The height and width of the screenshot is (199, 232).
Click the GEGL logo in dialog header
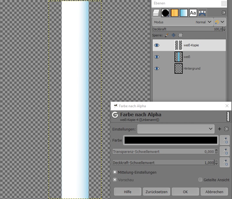tap(115, 115)
